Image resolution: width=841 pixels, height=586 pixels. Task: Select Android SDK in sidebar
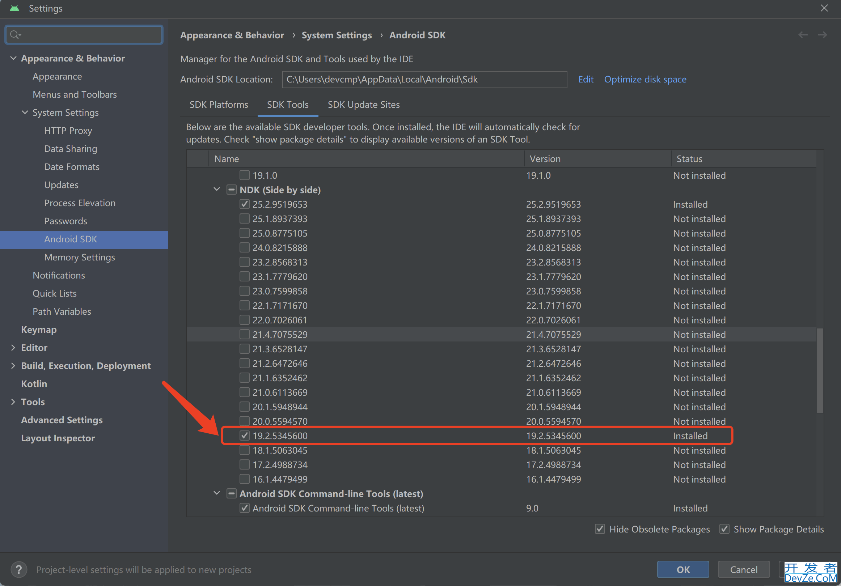click(x=84, y=239)
